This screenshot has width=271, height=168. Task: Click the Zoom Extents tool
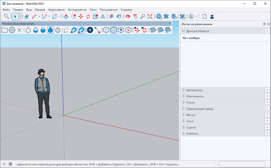pos(150,17)
